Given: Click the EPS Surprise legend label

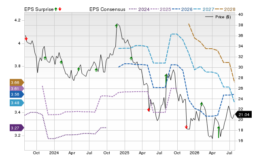Looking at the screenshot, I should coord(39,9).
